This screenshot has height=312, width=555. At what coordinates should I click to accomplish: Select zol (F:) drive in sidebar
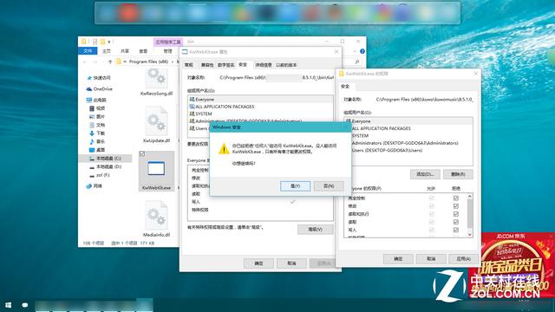pyautogui.click(x=100, y=175)
